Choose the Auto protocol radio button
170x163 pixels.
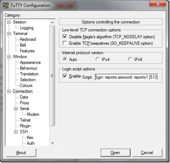pos(65,59)
